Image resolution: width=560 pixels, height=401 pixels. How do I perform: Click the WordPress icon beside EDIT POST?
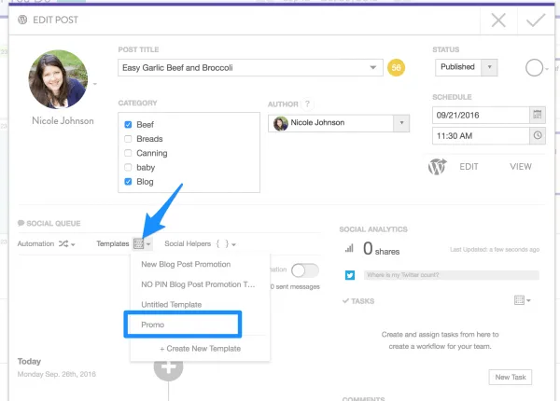click(22, 20)
